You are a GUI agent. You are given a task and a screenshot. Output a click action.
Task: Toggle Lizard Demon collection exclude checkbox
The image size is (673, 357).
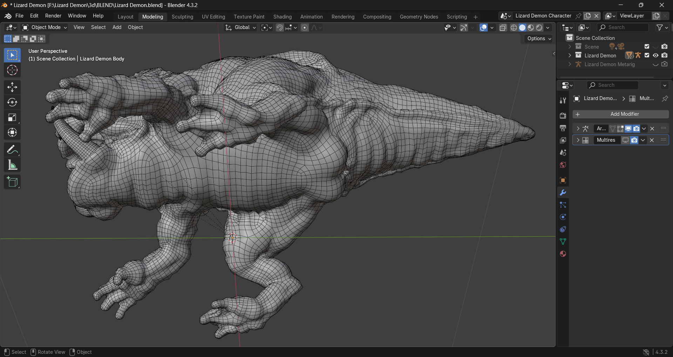pos(647,55)
